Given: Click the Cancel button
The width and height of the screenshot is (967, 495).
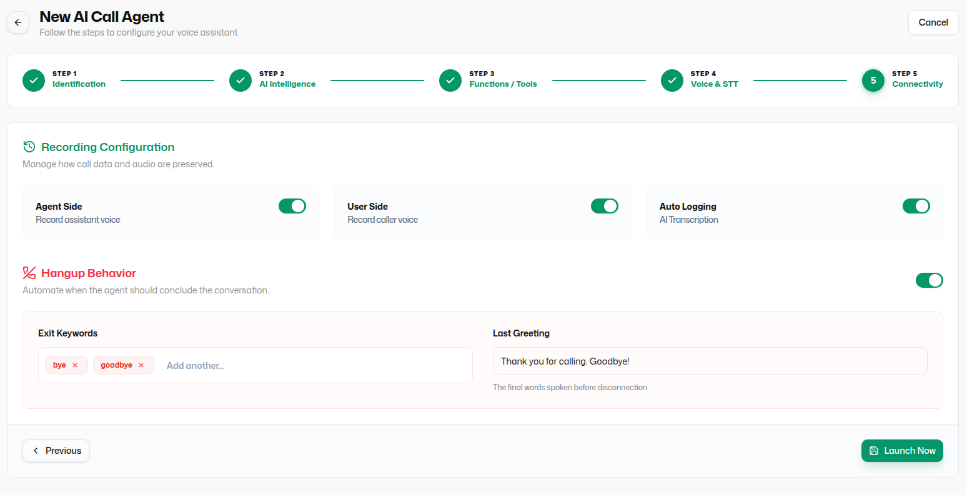Looking at the screenshot, I should click(933, 22).
